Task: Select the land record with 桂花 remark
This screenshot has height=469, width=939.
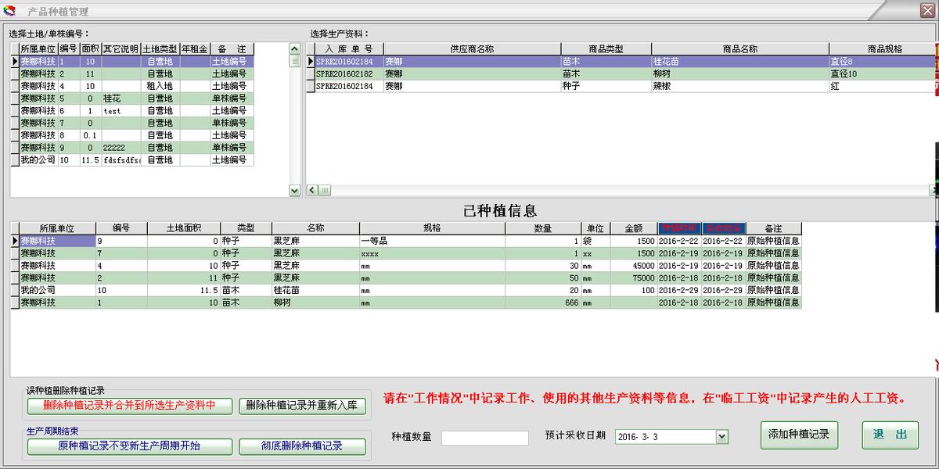Action: click(117, 97)
